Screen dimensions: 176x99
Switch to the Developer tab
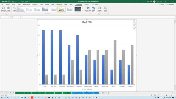59,4
